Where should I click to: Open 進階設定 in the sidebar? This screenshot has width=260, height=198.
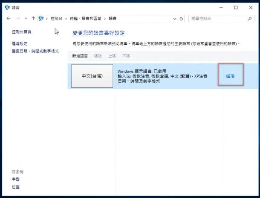pyautogui.click(x=20, y=43)
